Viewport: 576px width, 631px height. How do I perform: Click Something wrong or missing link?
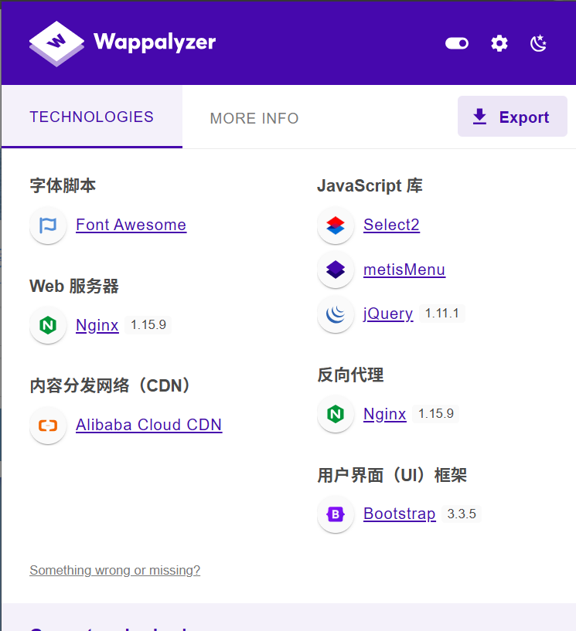click(114, 570)
